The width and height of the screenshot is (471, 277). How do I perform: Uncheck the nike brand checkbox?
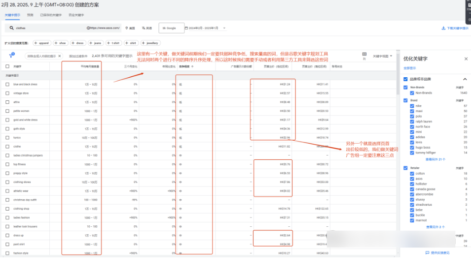[412, 106]
